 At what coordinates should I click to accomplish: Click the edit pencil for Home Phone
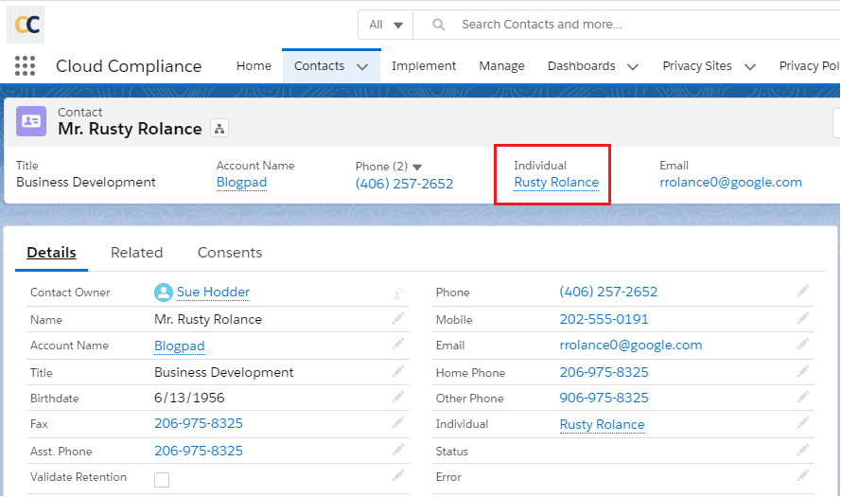803,373
